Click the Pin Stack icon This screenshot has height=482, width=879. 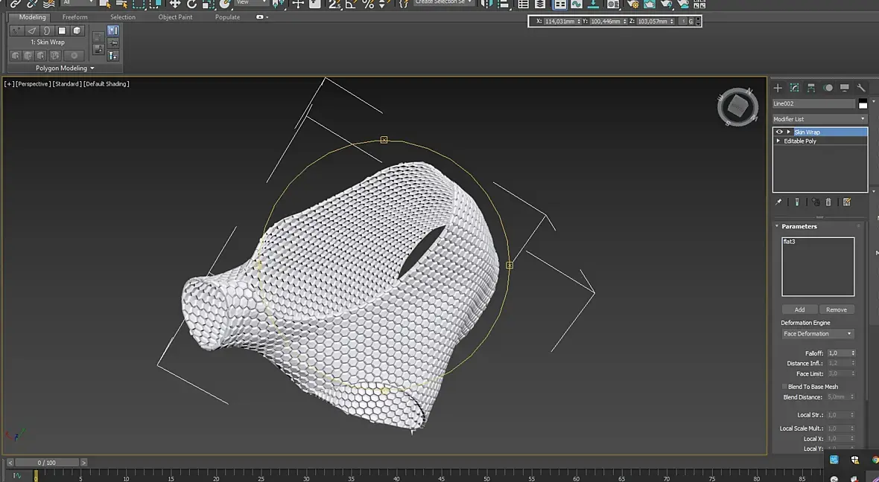point(778,202)
